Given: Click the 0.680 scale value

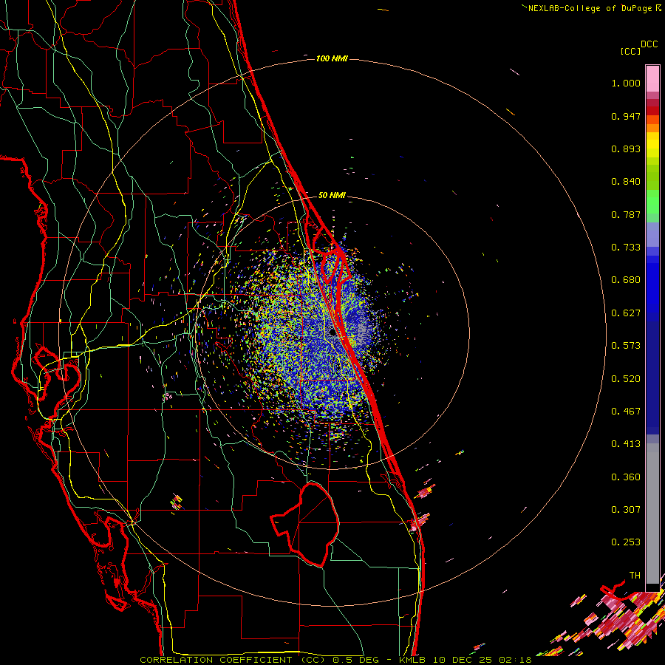Looking at the screenshot, I should click(626, 280).
